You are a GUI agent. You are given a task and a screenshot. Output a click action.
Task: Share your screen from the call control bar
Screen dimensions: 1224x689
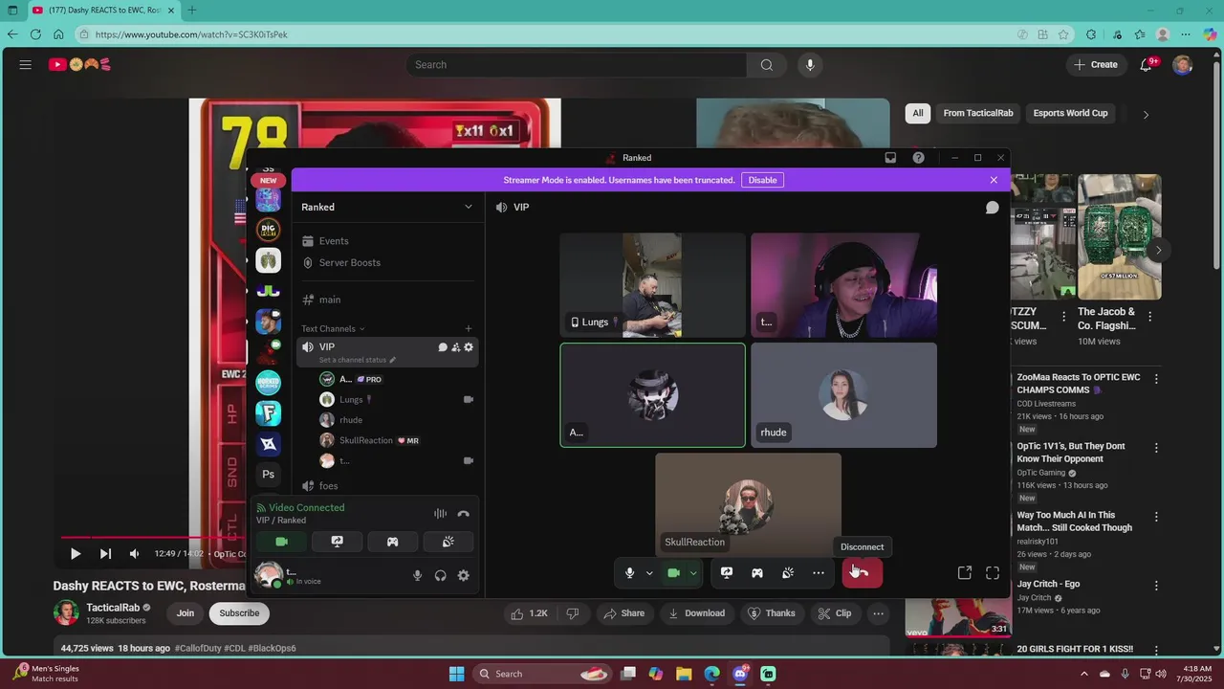click(727, 573)
